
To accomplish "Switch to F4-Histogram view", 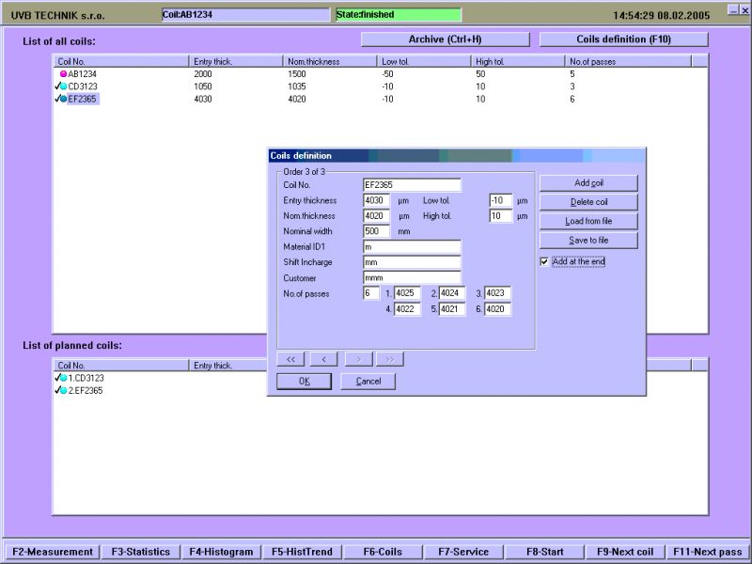I will [x=221, y=552].
